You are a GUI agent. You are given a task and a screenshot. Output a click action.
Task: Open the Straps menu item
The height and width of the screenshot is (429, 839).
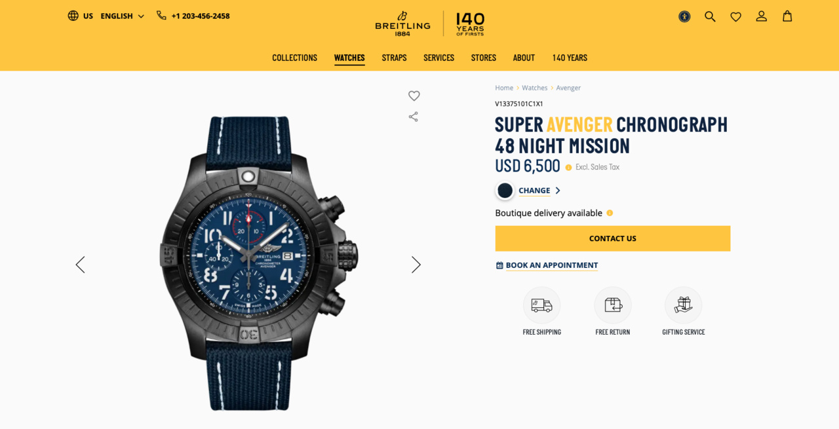(x=394, y=58)
